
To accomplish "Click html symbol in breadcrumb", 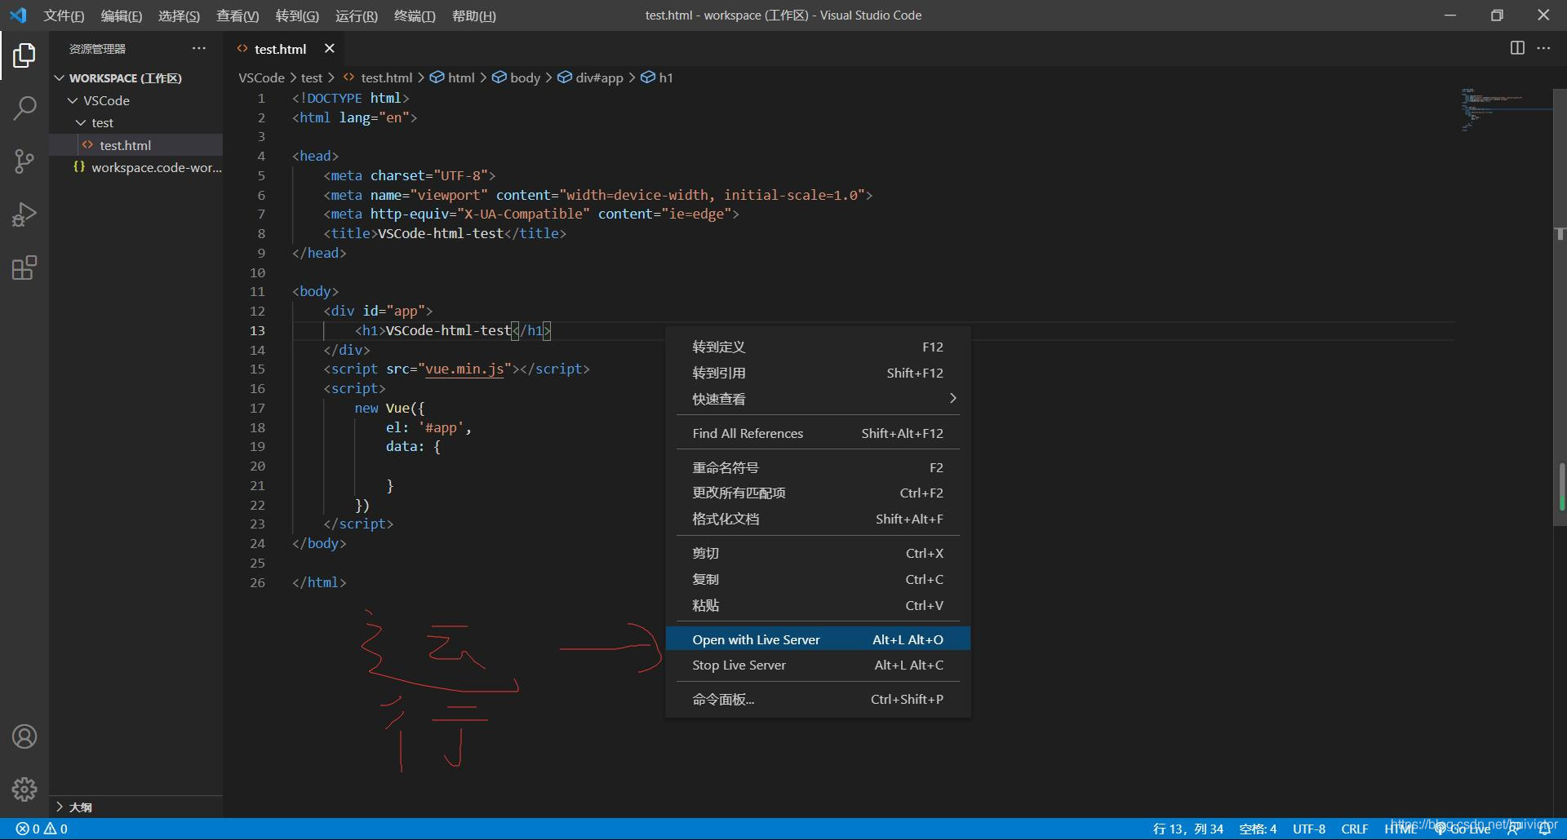I will (452, 77).
